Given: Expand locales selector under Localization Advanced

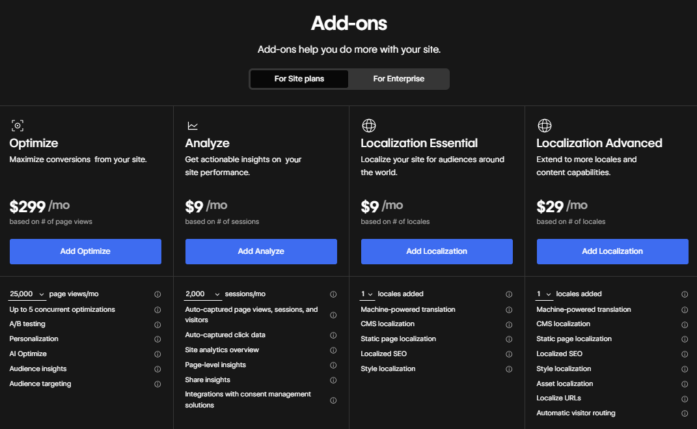Looking at the screenshot, I should [x=545, y=294].
